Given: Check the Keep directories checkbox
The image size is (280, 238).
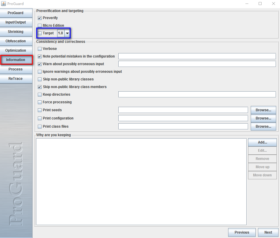Looking at the screenshot, I should 40,94.
